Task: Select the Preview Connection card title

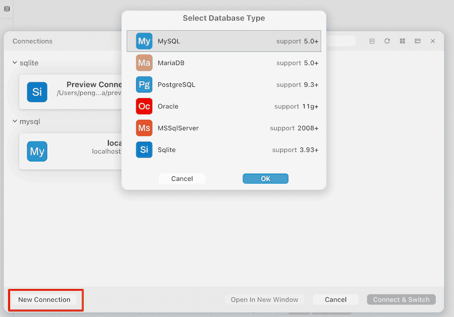Action: (94, 84)
